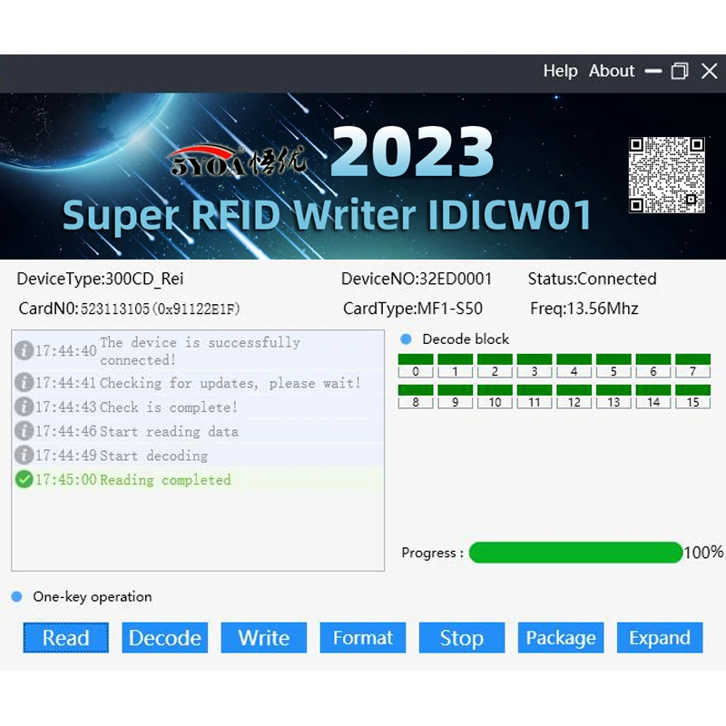Open the About menu
Viewport: 726px width, 726px height.
612,71
